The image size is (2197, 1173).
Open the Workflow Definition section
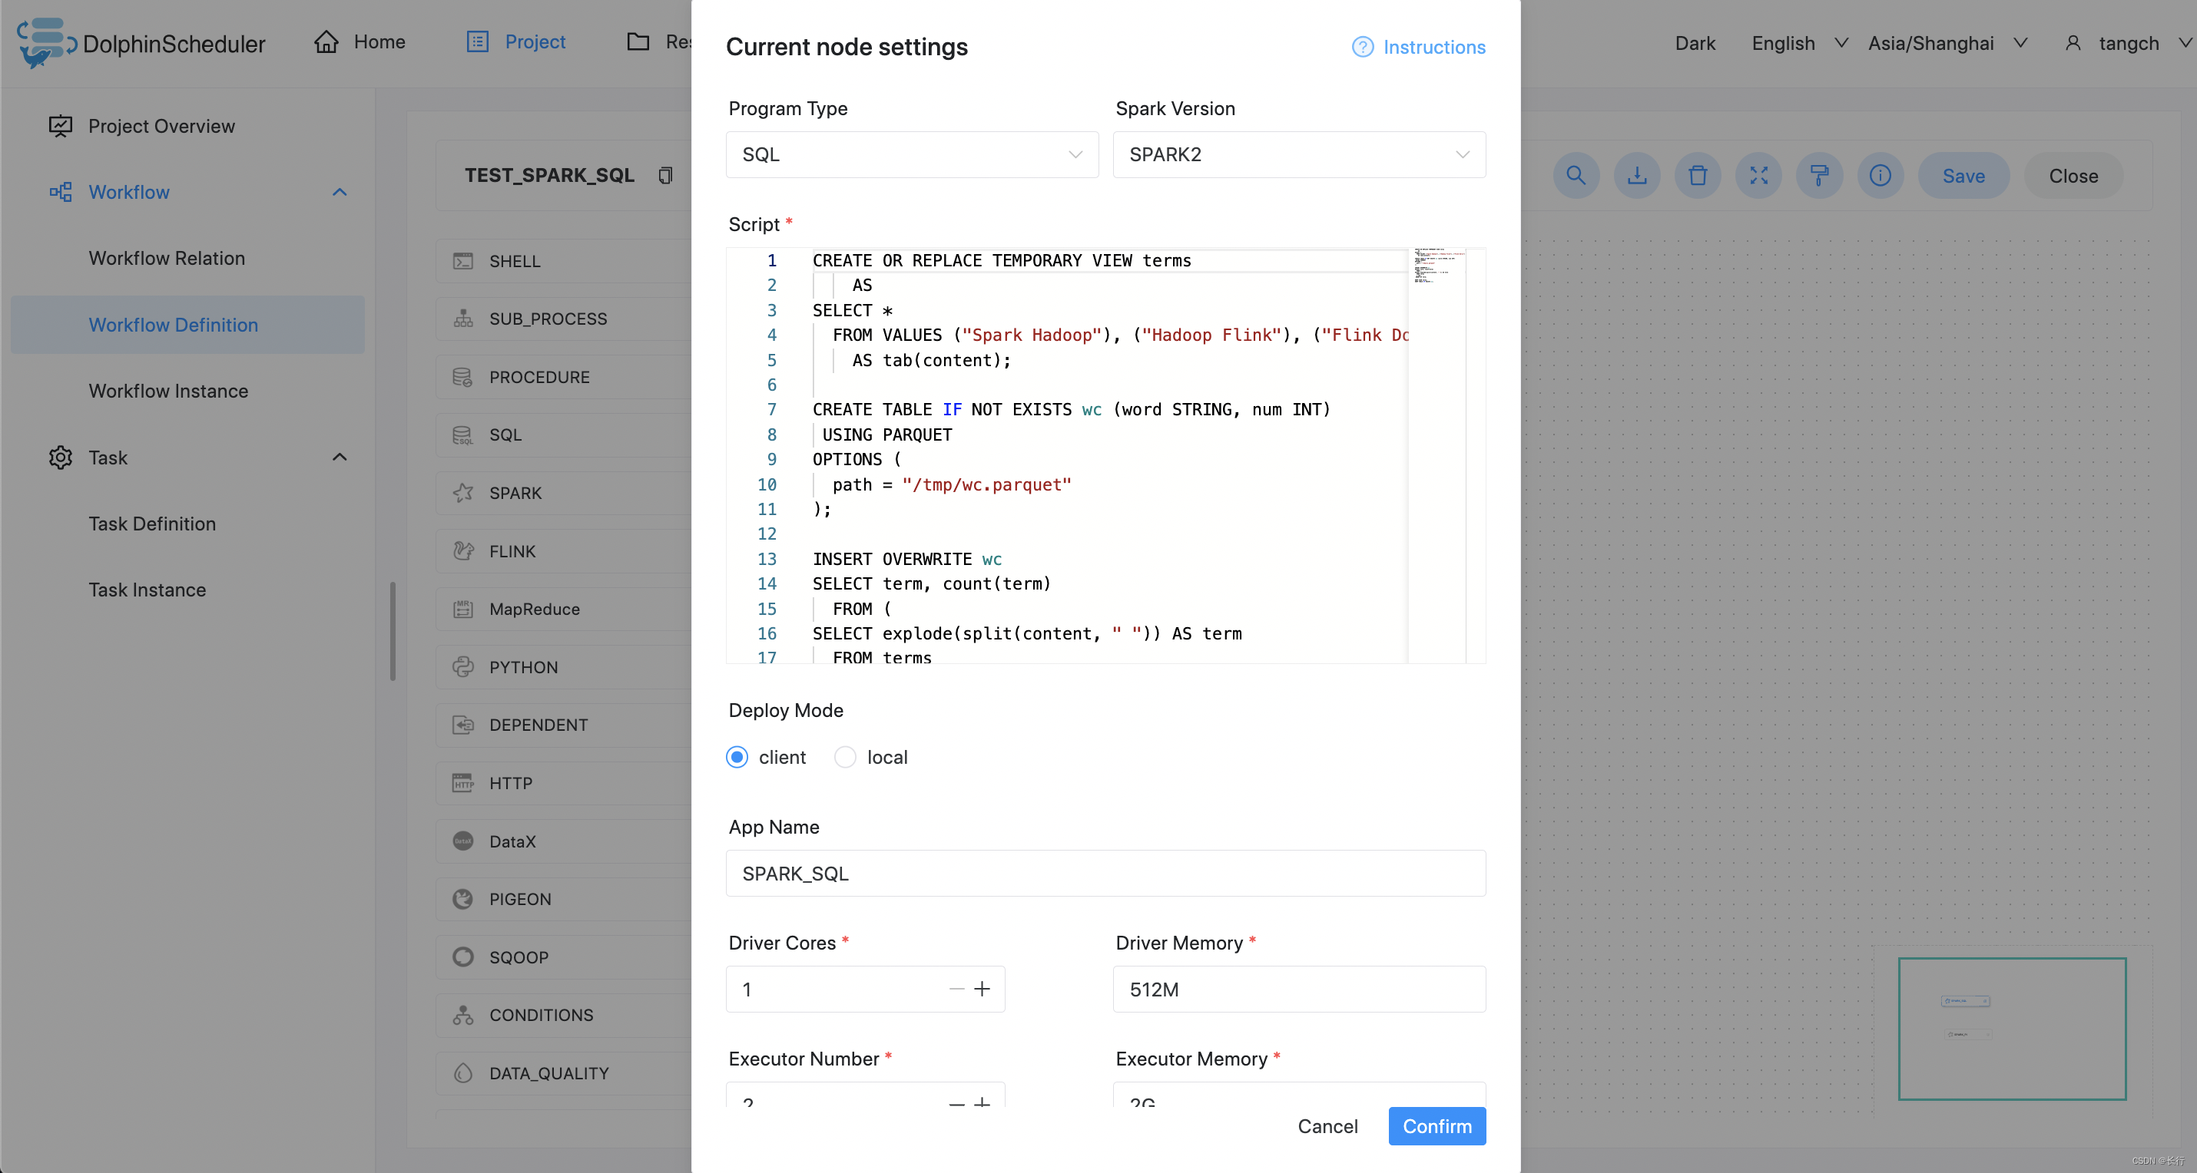(x=173, y=322)
